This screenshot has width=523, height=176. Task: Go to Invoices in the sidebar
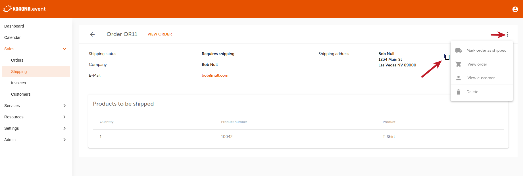[18, 83]
